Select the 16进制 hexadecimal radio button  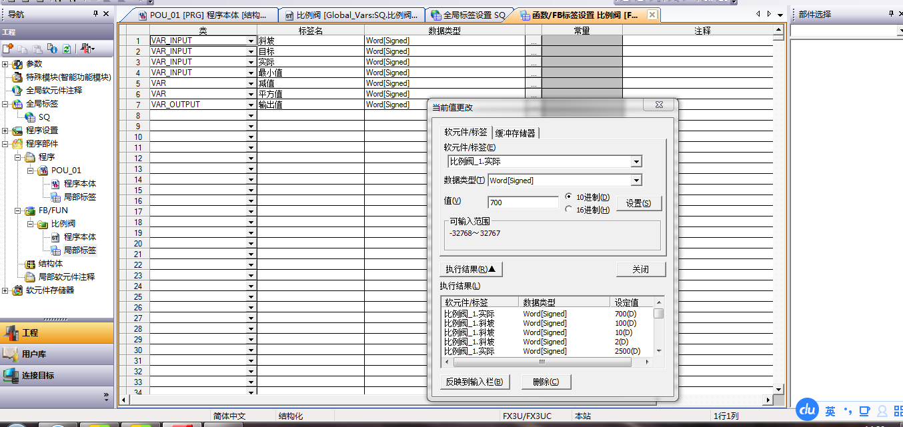pos(568,210)
